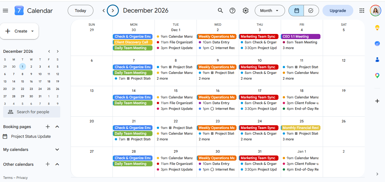Image resolution: width=385 pixels, height=182 pixels.
Task: Open Google Keep in side panel
Action: click(377, 28)
